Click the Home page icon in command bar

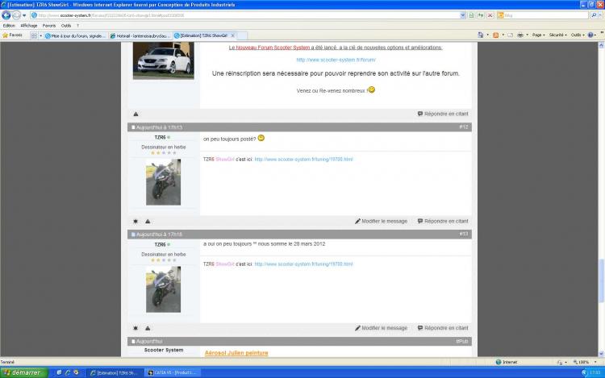pos(481,35)
